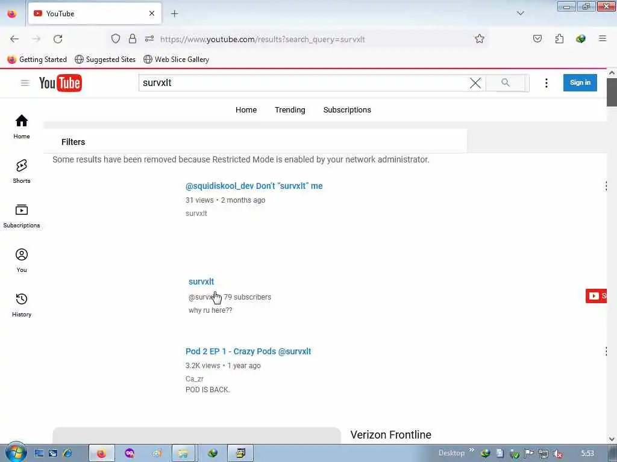Click the Verizon Frontline ad heading
Screen dimensions: 617x462
(390, 434)
